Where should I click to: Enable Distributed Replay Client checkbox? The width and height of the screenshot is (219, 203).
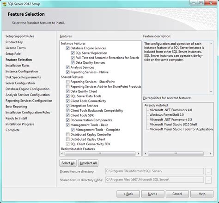[x=67, y=139]
